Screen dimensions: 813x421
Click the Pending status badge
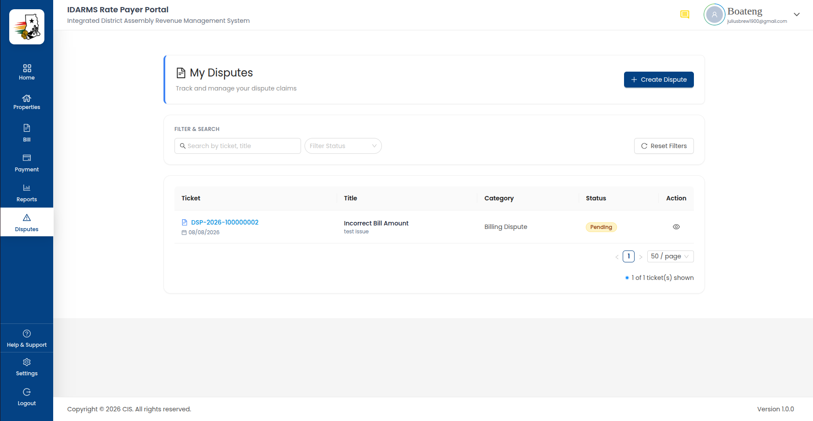click(601, 227)
